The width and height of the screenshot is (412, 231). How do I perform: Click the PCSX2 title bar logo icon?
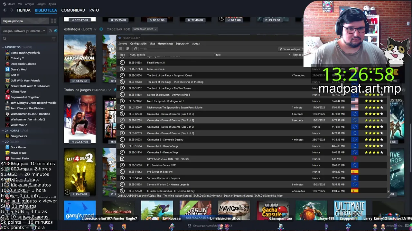pyautogui.click(x=120, y=38)
